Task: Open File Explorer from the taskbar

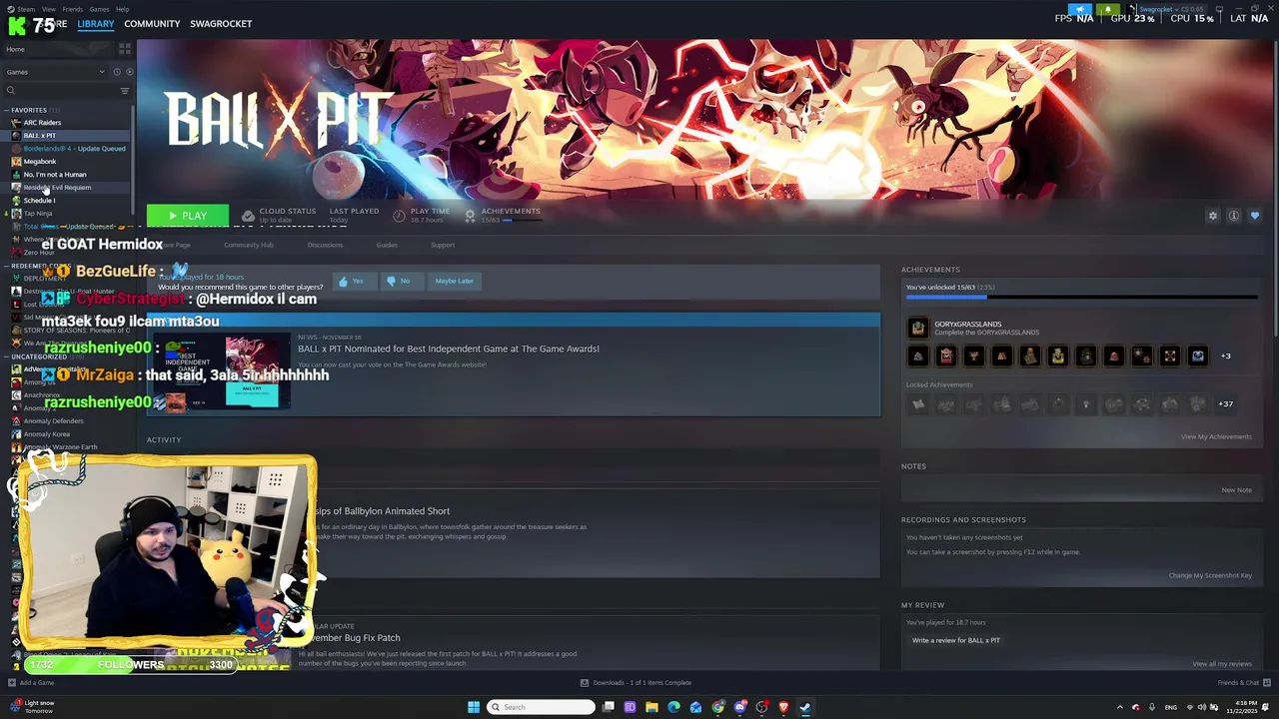Action: click(x=651, y=707)
